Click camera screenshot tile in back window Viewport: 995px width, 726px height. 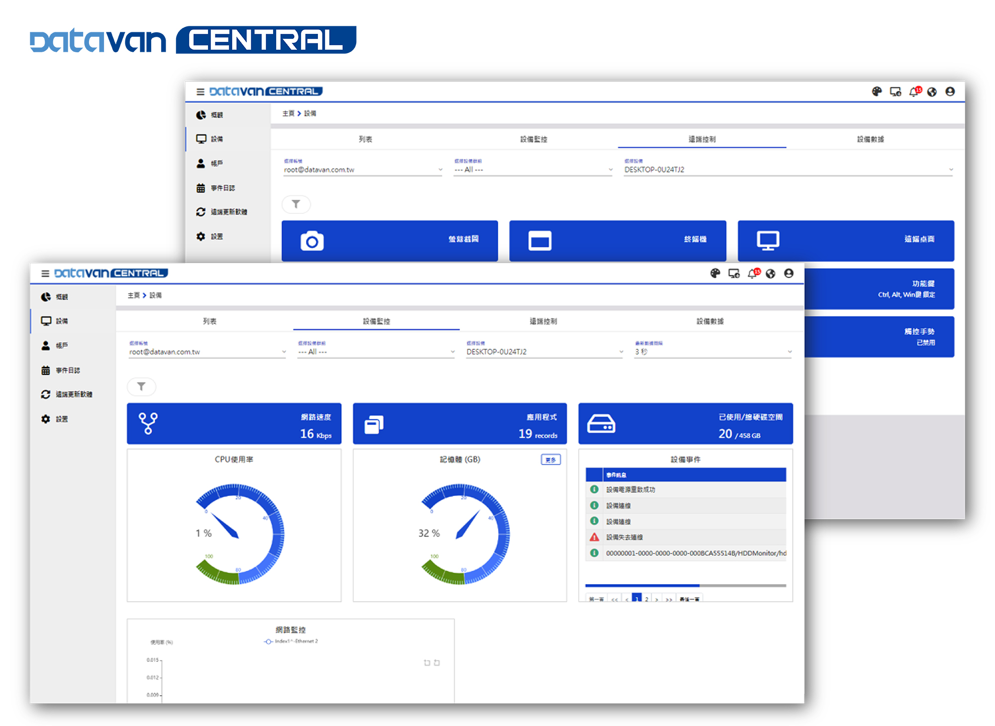pyautogui.click(x=390, y=240)
